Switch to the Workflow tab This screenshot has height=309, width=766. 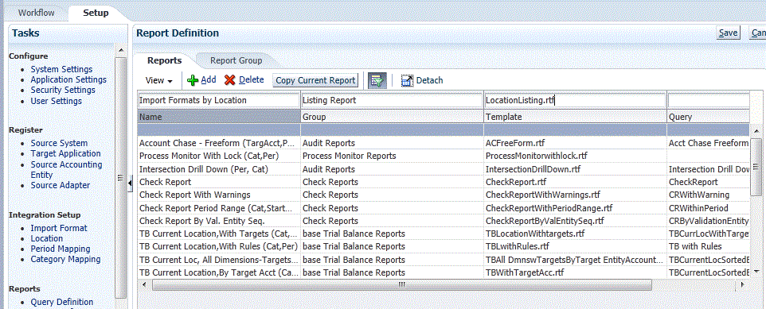coord(37,13)
